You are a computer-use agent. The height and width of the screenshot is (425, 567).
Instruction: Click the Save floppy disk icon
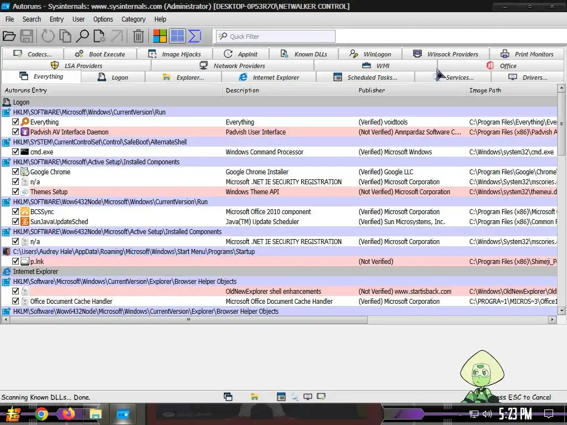[x=27, y=36]
